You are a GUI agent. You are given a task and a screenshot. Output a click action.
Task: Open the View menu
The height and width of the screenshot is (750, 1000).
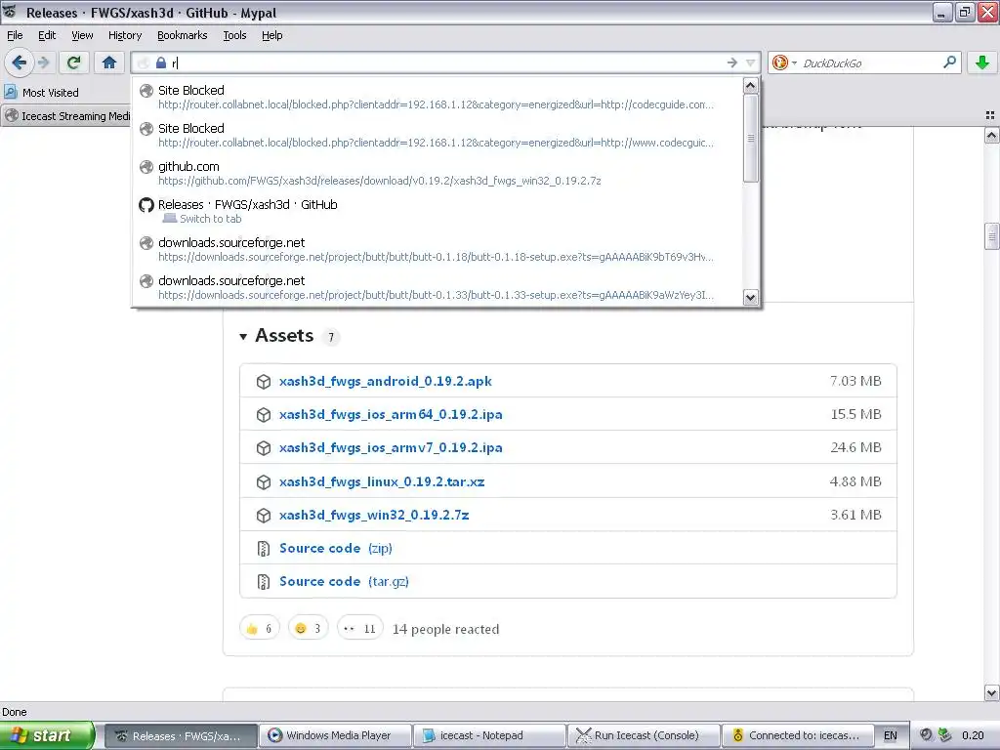(x=82, y=35)
